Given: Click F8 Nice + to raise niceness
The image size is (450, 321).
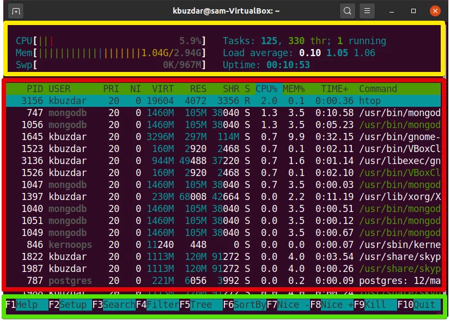Looking at the screenshot, I should [332, 305].
